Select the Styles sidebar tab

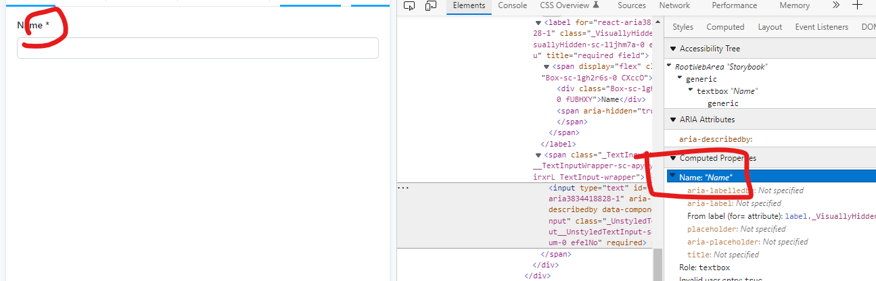coord(683,27)
